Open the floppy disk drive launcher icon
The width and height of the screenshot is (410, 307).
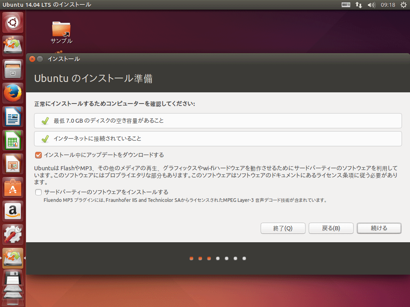[12, 278]
